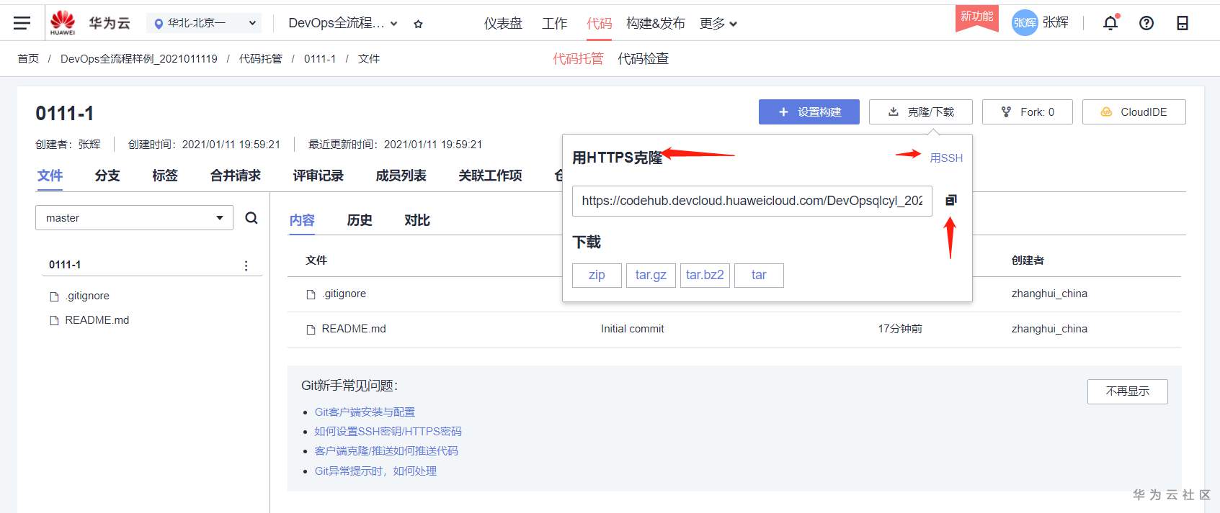
Task: Select the 文件 tab
Action: coord(50,176)
